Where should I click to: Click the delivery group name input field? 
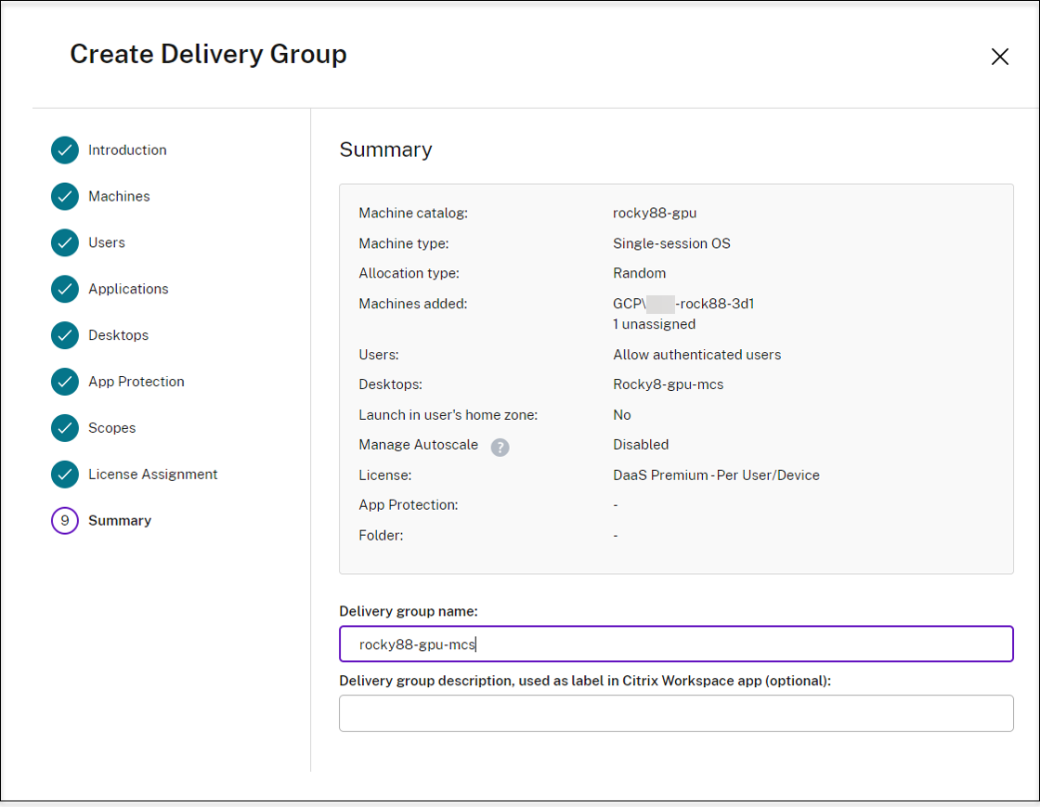point(676,644)
